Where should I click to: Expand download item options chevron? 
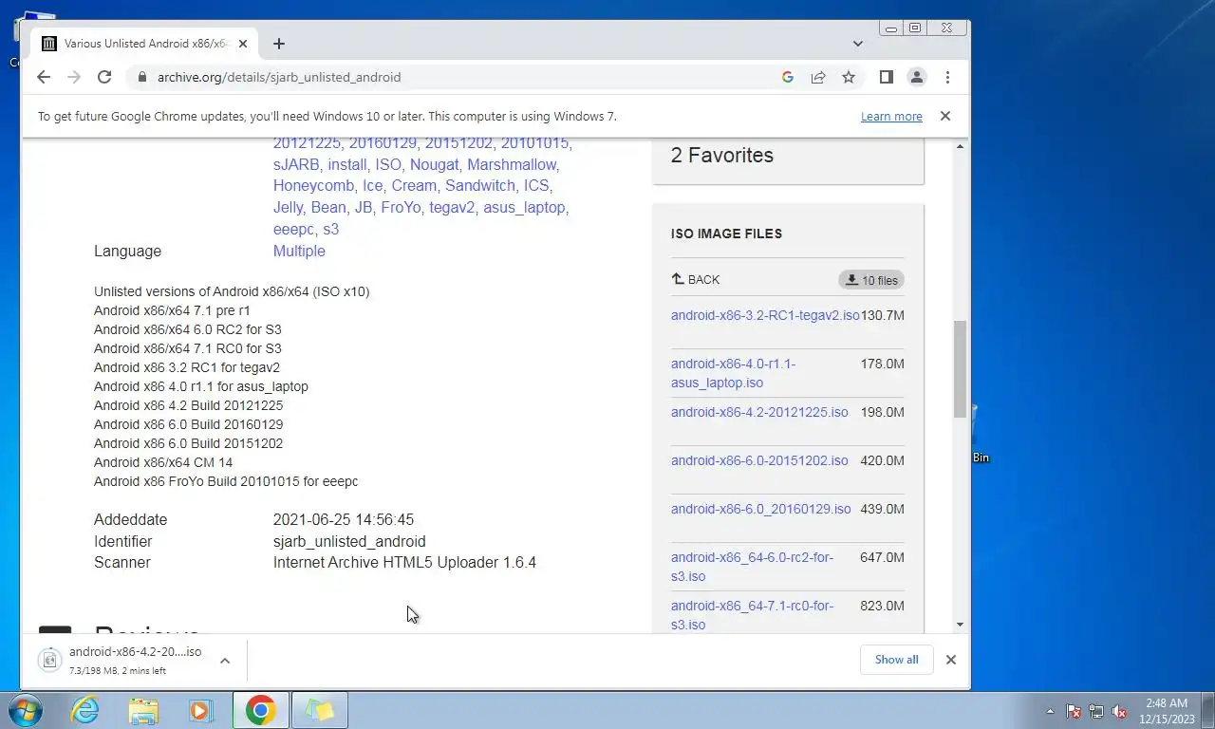[x=225, y=660]
